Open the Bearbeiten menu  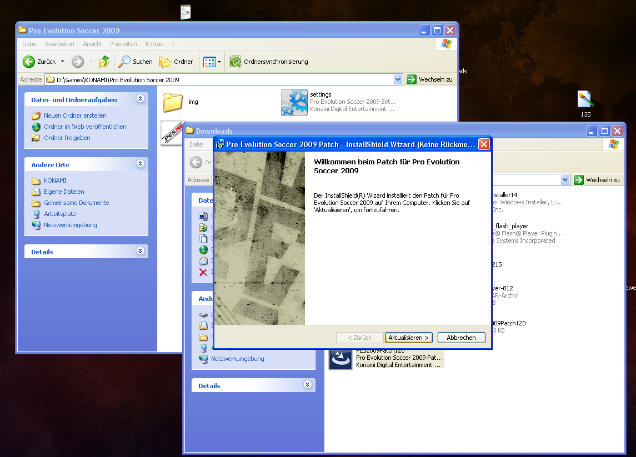(59, 44)
